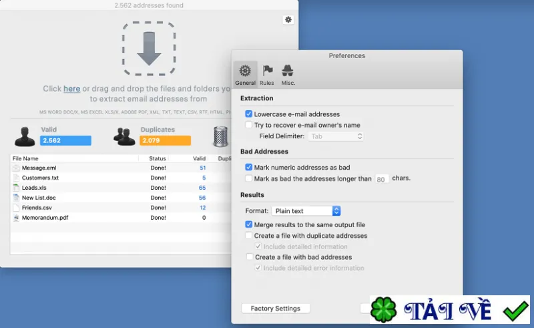This screenshot has width=534, height=328.
Task: Select the Customers.txt file name
Action: pos(40,178)
